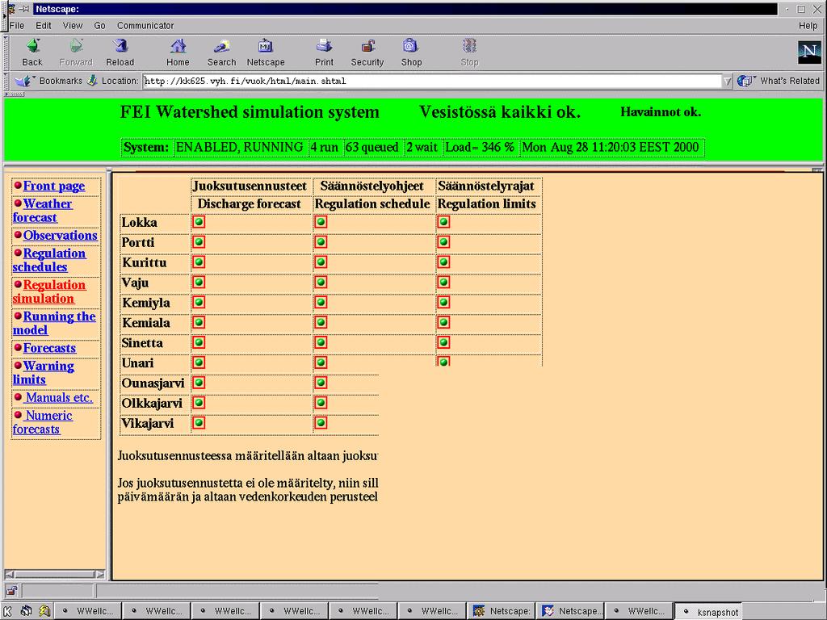The image size is (827, 620).
Task: Click the Regulation schedule column header
Action: [372, 204]
